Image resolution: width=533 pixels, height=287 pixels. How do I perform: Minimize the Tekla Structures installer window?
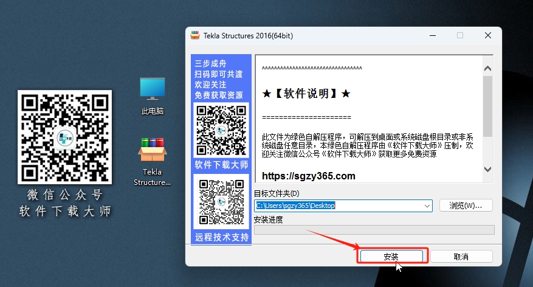433,35
